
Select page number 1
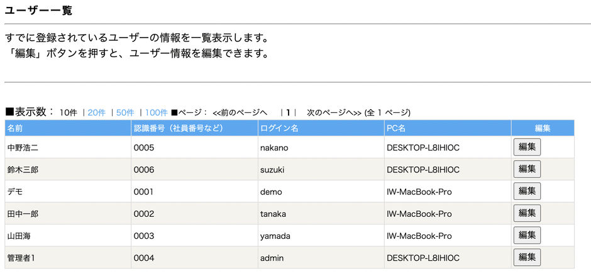tap(288, 113)
